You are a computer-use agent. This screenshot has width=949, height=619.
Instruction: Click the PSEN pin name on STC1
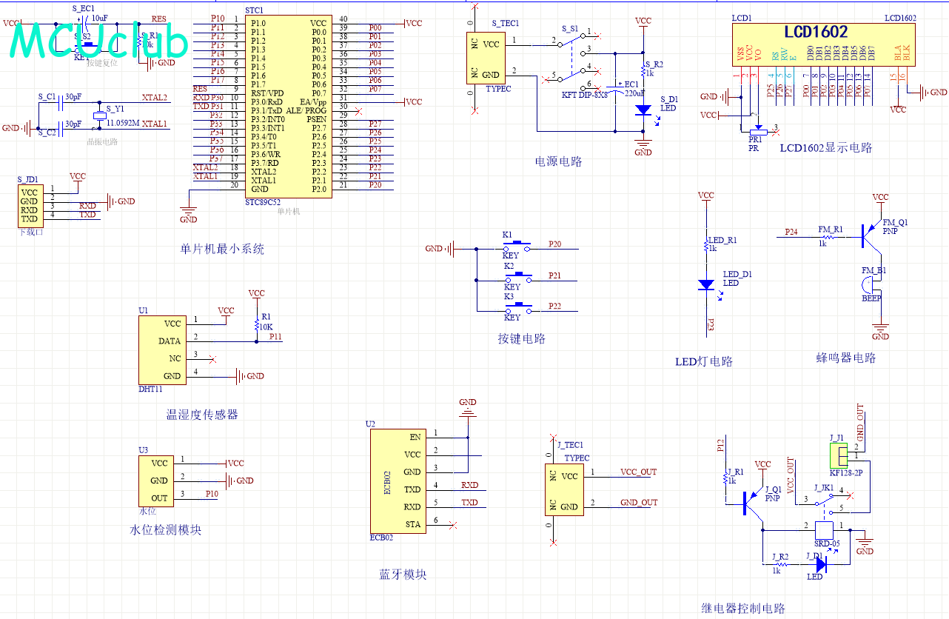[317, 119]
